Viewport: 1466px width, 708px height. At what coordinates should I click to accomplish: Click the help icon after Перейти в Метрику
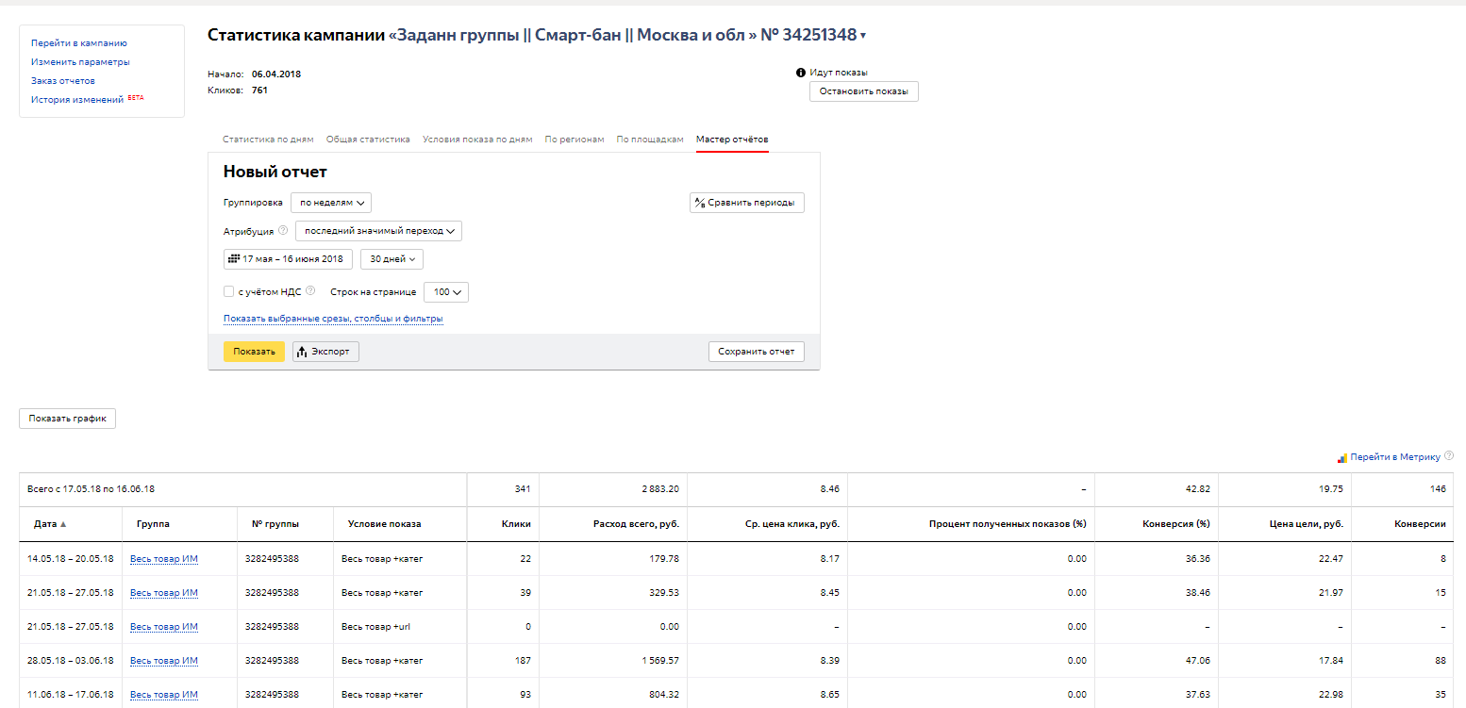pyautogui.click(x=1449, y=456)
